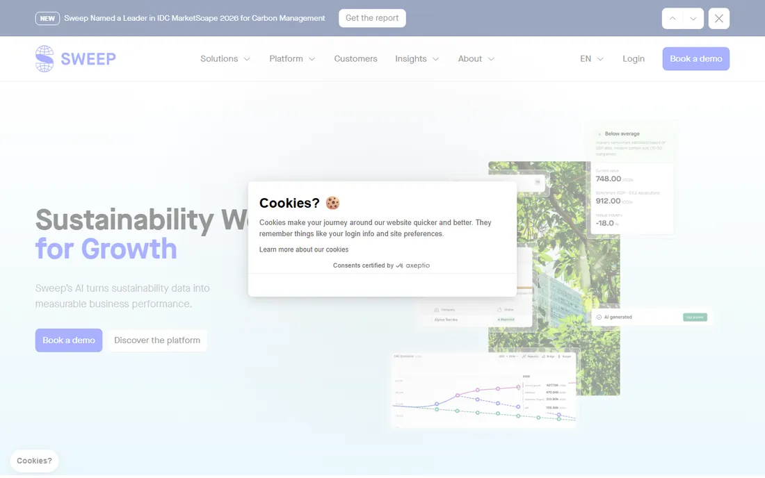This screenshot has width=765, height=478.
Task: Expand the Platform menu
Action: pos(292,59)
